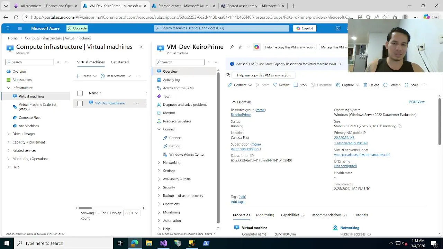Click the Add tags link

(x=237, y=202)
